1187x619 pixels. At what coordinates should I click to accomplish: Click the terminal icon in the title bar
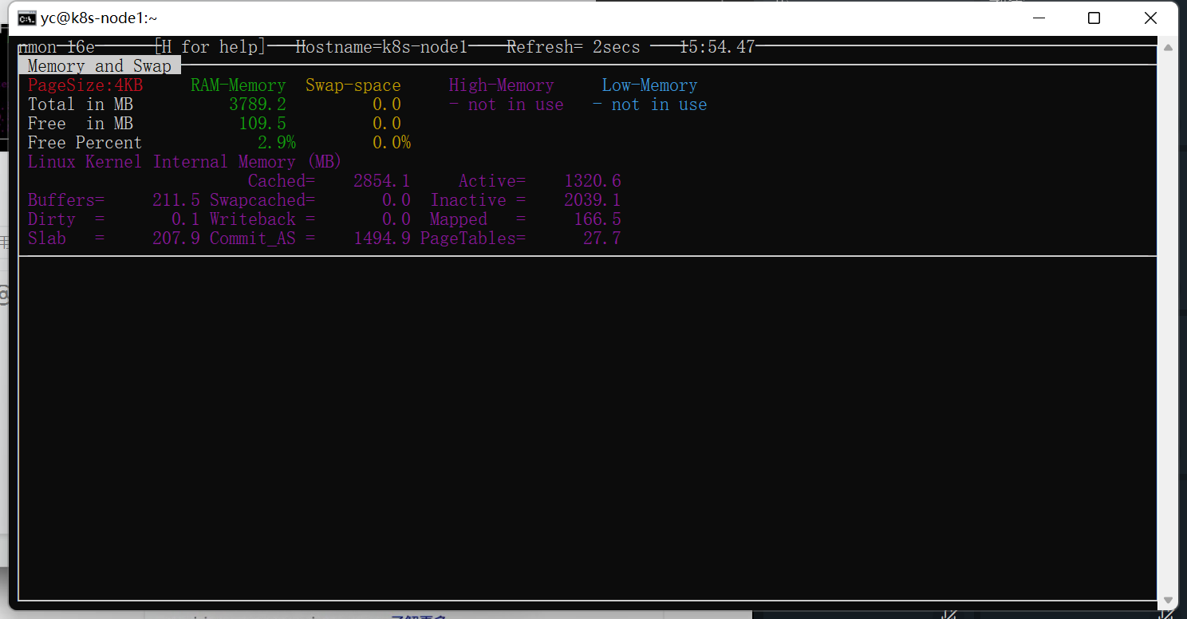pos(26,18)
